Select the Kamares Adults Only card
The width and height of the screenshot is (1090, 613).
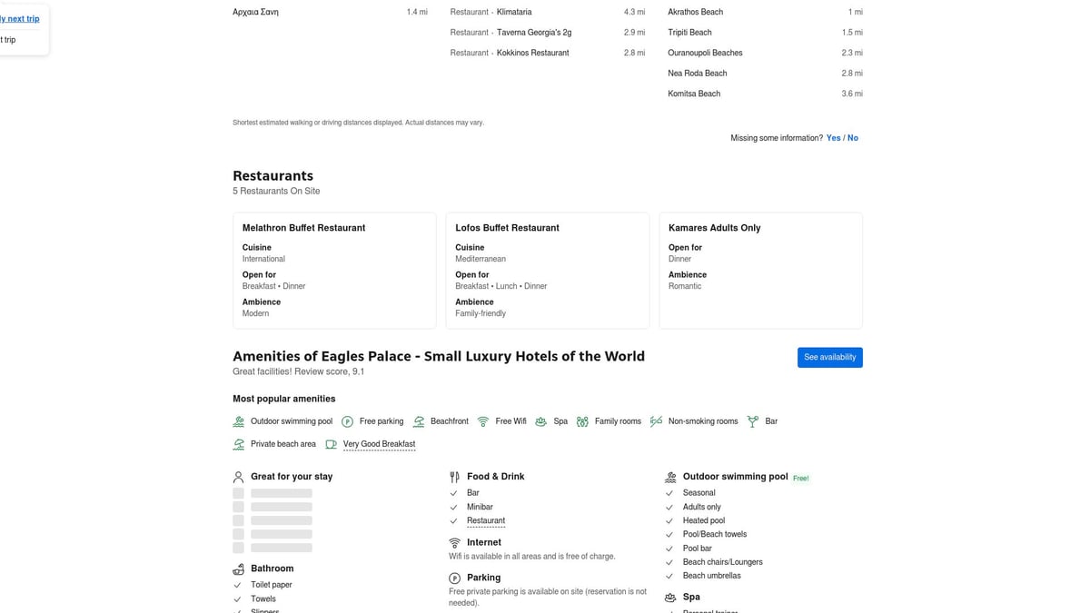(x=760, y=270)
